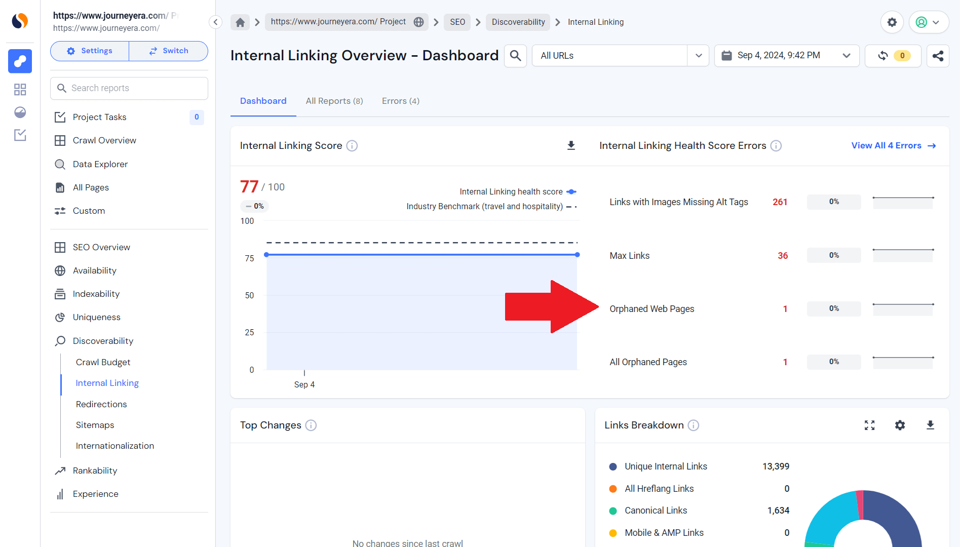Open the Errors tab

[400, 101]
